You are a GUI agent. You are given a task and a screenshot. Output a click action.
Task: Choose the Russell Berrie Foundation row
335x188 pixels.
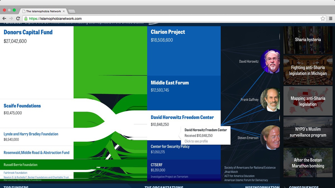37,165
